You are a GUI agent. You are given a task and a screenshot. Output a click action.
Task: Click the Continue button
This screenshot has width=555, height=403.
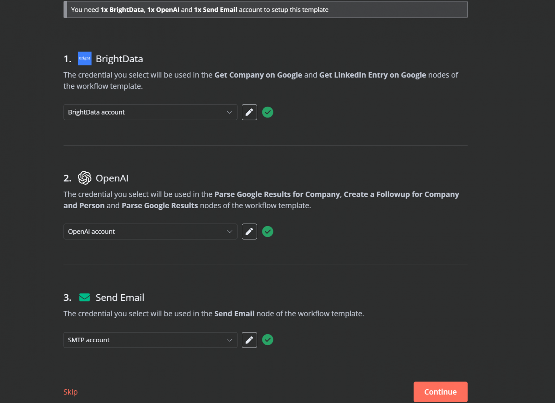(440, 391)
